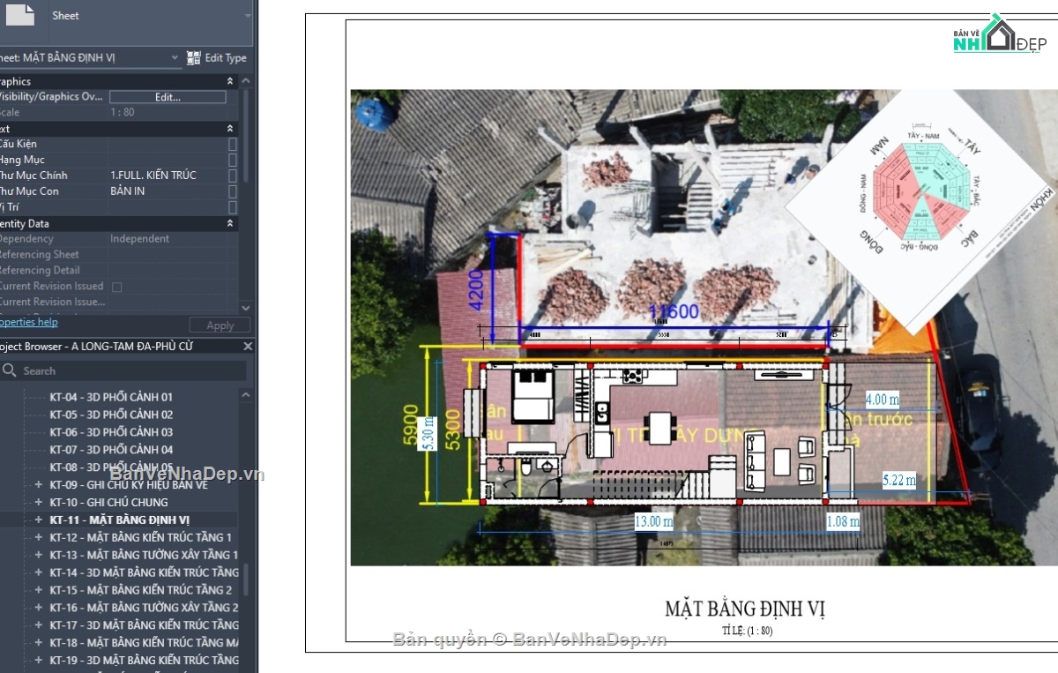This screenshot has height=673, width=1058.
Task: Click the Apply button in Properties
Action: [x=220, y=325]
